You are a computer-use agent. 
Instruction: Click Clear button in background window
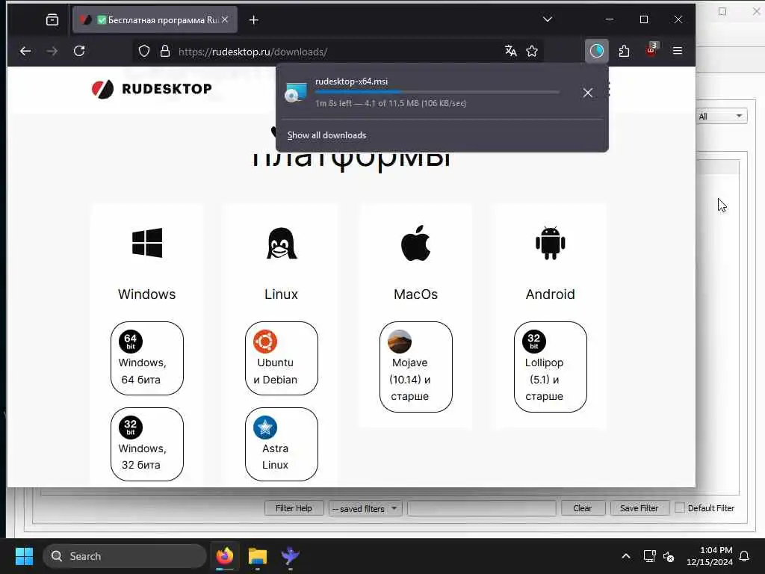point(583,508)
